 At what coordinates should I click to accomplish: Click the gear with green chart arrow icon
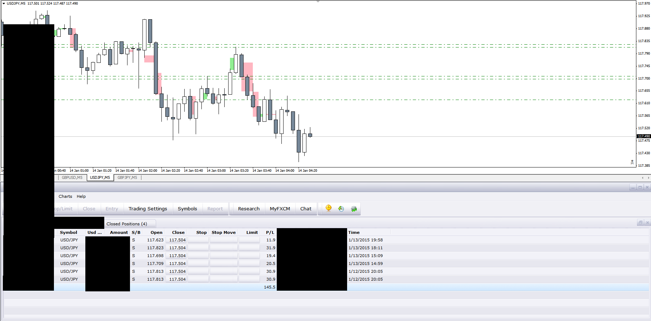click(x=354, y=209)
